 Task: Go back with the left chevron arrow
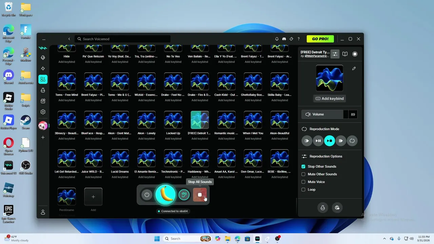coord(69,39)
